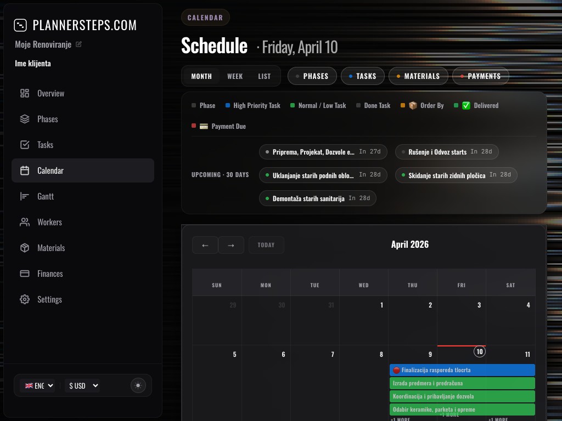Click the Today button
This screenshot has width=562, height=421.
pyautogui.click(x=266, y=245)
